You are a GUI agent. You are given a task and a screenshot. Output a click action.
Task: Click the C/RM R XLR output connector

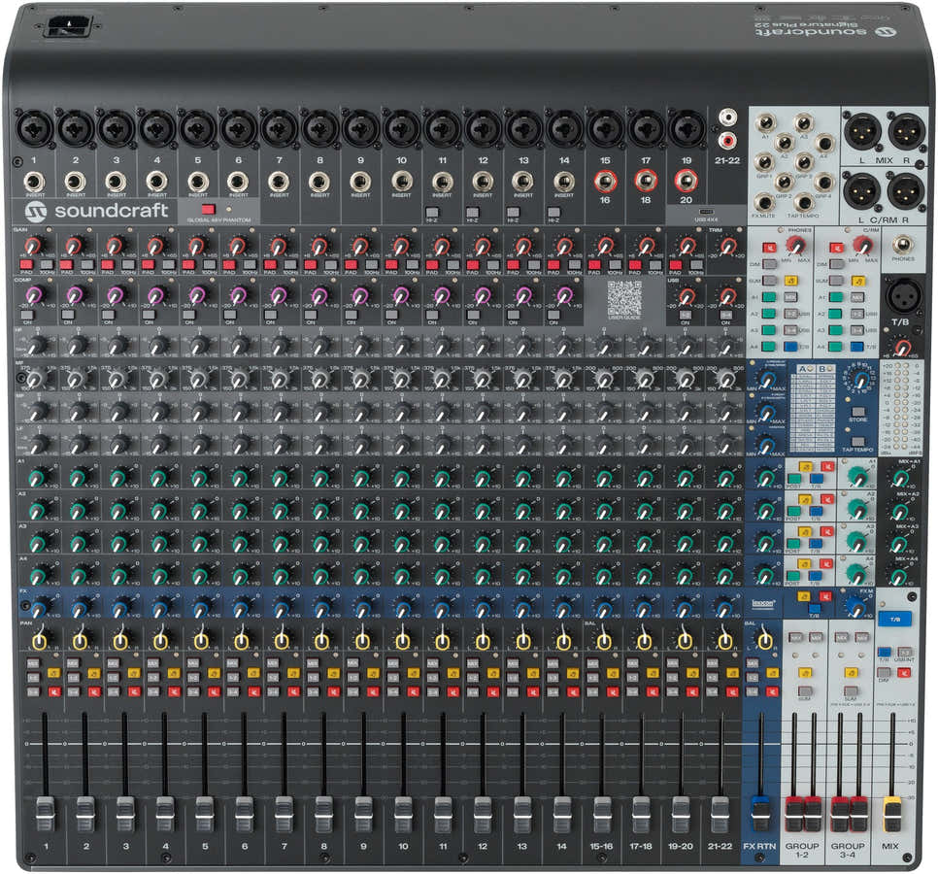coord(906,191)
